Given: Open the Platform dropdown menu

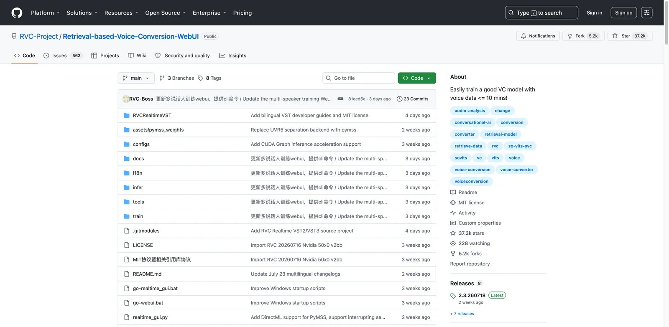Looking at the screenshot, I should tap(45, 13).
